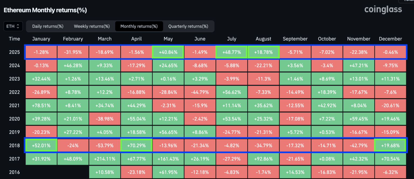Click the December 2018 cell showing +19.68%
The image size is (414, 179).
pos(390,145)
